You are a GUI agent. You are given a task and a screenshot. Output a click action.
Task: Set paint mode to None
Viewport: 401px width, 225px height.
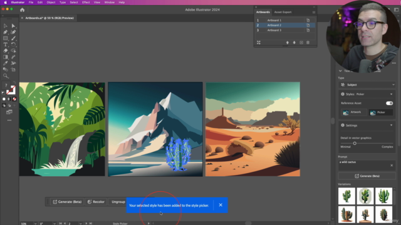[x=14, y=99]
